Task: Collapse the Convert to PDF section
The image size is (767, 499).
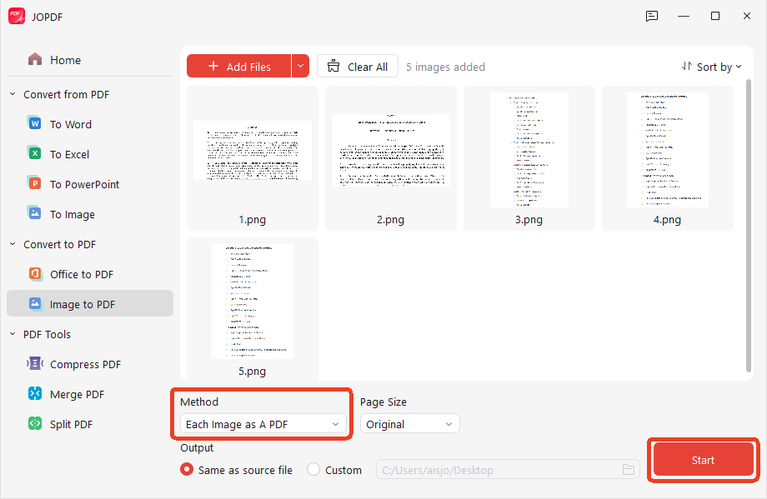Action: (13, 244)
